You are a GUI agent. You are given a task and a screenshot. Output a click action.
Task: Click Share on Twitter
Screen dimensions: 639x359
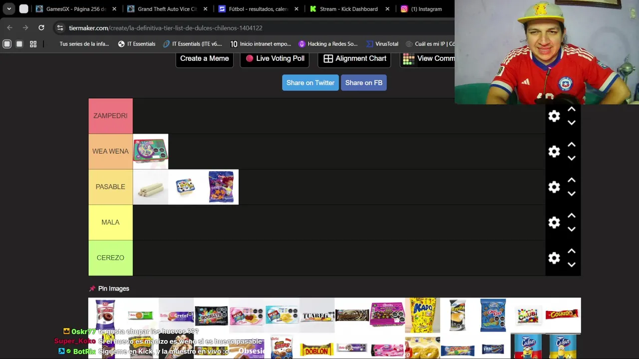tap(310, 83)
